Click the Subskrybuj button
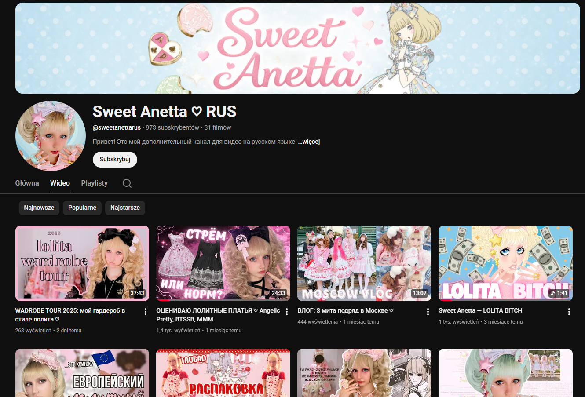The image size is (585, 397). (x=115, y=160)
